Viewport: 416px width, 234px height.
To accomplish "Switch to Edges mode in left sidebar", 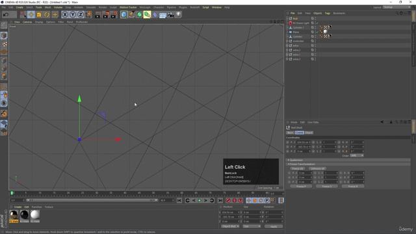I will tap(4, 68).
